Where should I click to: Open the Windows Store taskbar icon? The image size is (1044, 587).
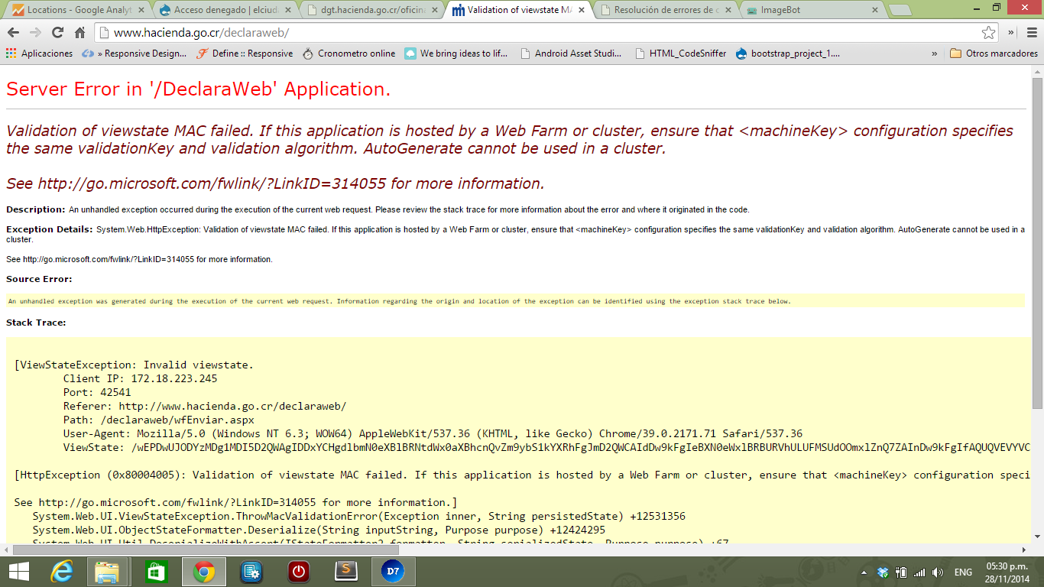pyautogui.click(x=156, y=572)
